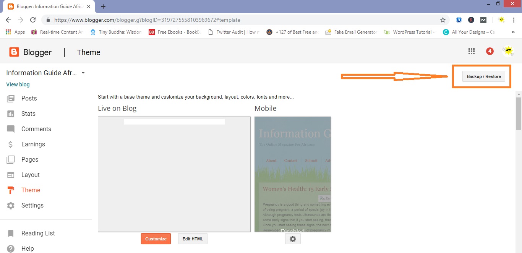Screen dimensions: 522x253
Task: Open the Stats section
Action: (x=28, y=114)
